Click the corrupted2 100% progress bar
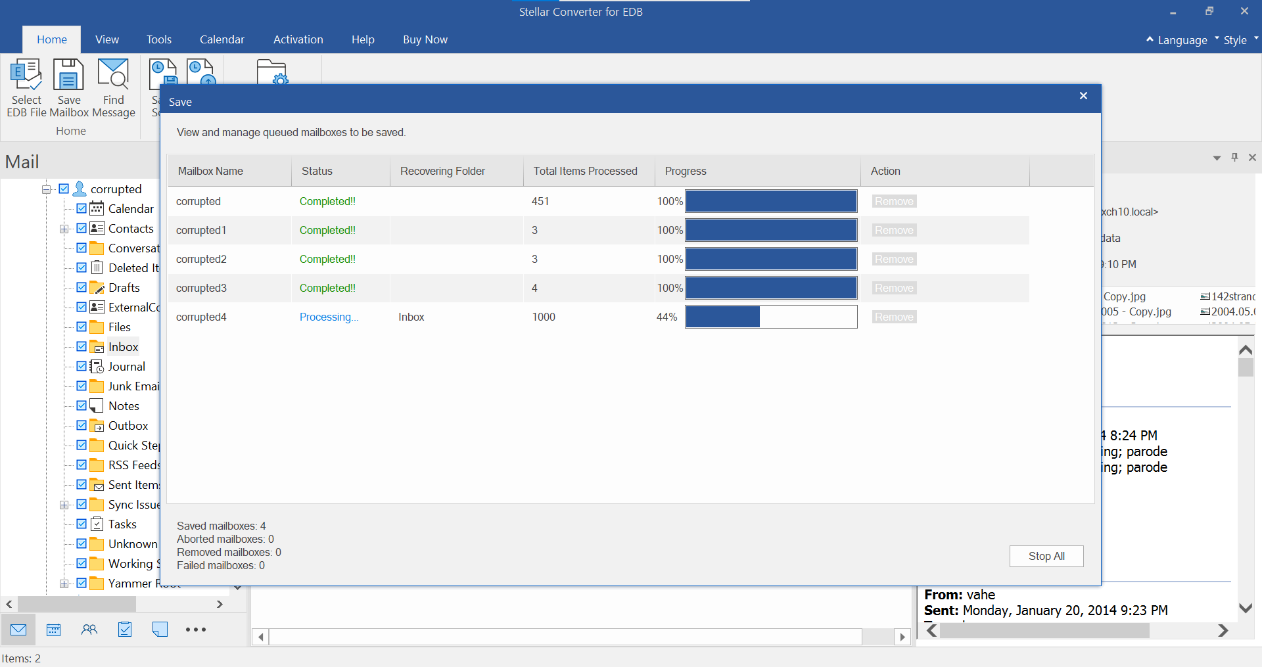This screenshot has width=1262, height=667. pos(771,259)
